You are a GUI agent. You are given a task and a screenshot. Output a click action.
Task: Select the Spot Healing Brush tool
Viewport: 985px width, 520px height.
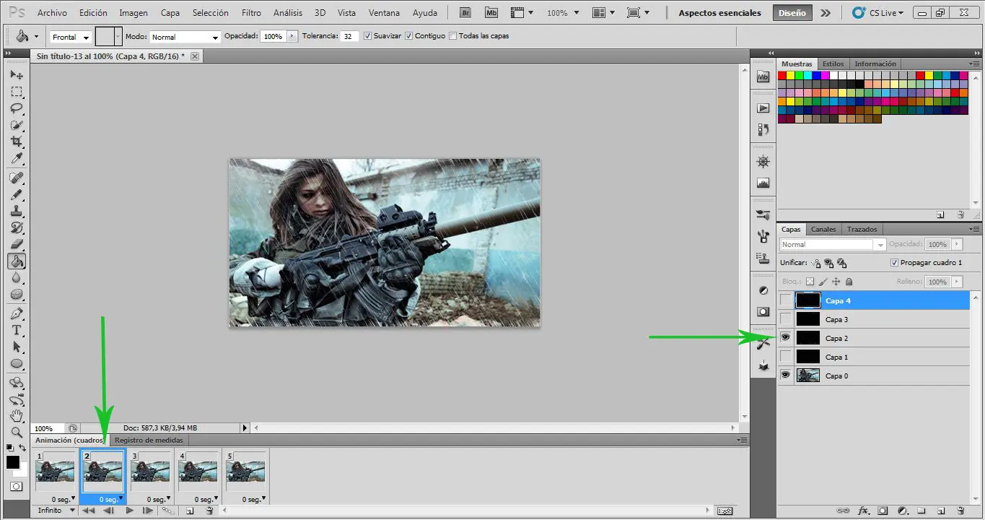(17, 178)
